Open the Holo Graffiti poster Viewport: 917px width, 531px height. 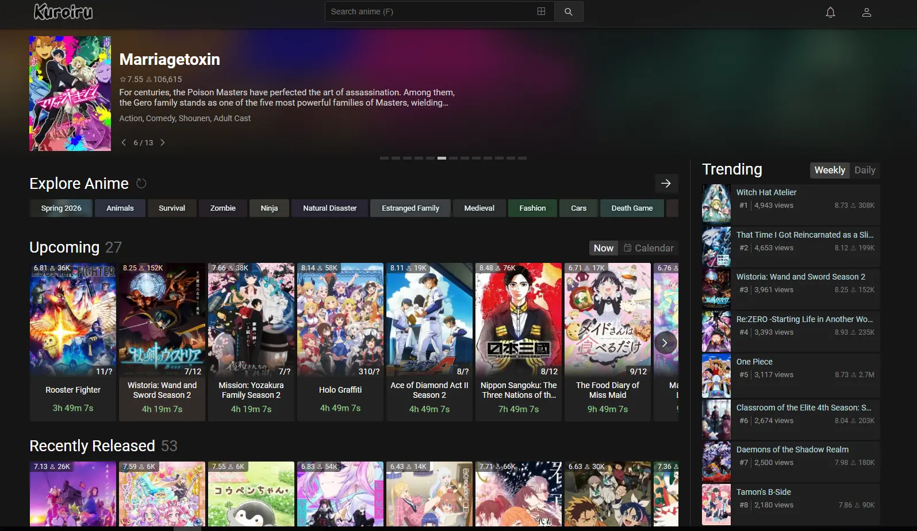[x=340, y=320]
